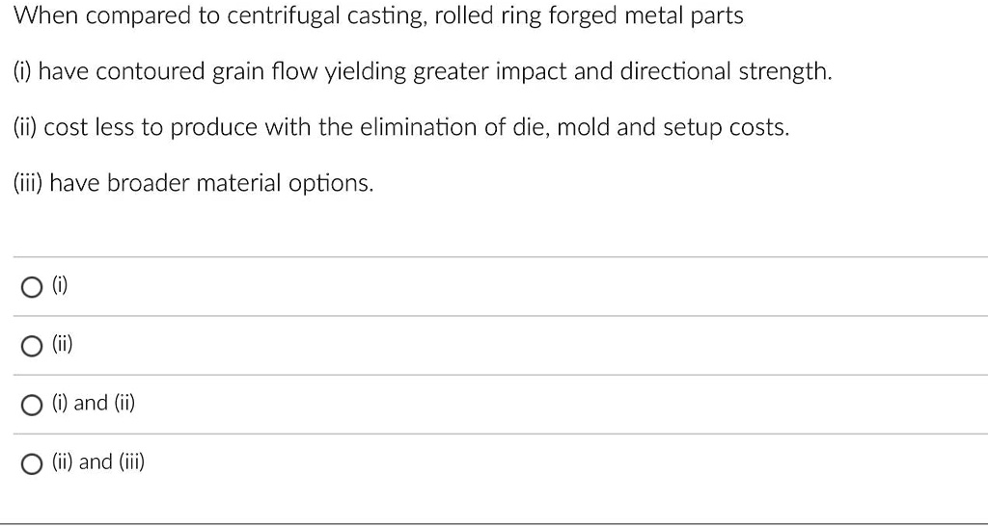
Task: Click the "(ii) and (iii)" answer label
Action: coord(97,461)
